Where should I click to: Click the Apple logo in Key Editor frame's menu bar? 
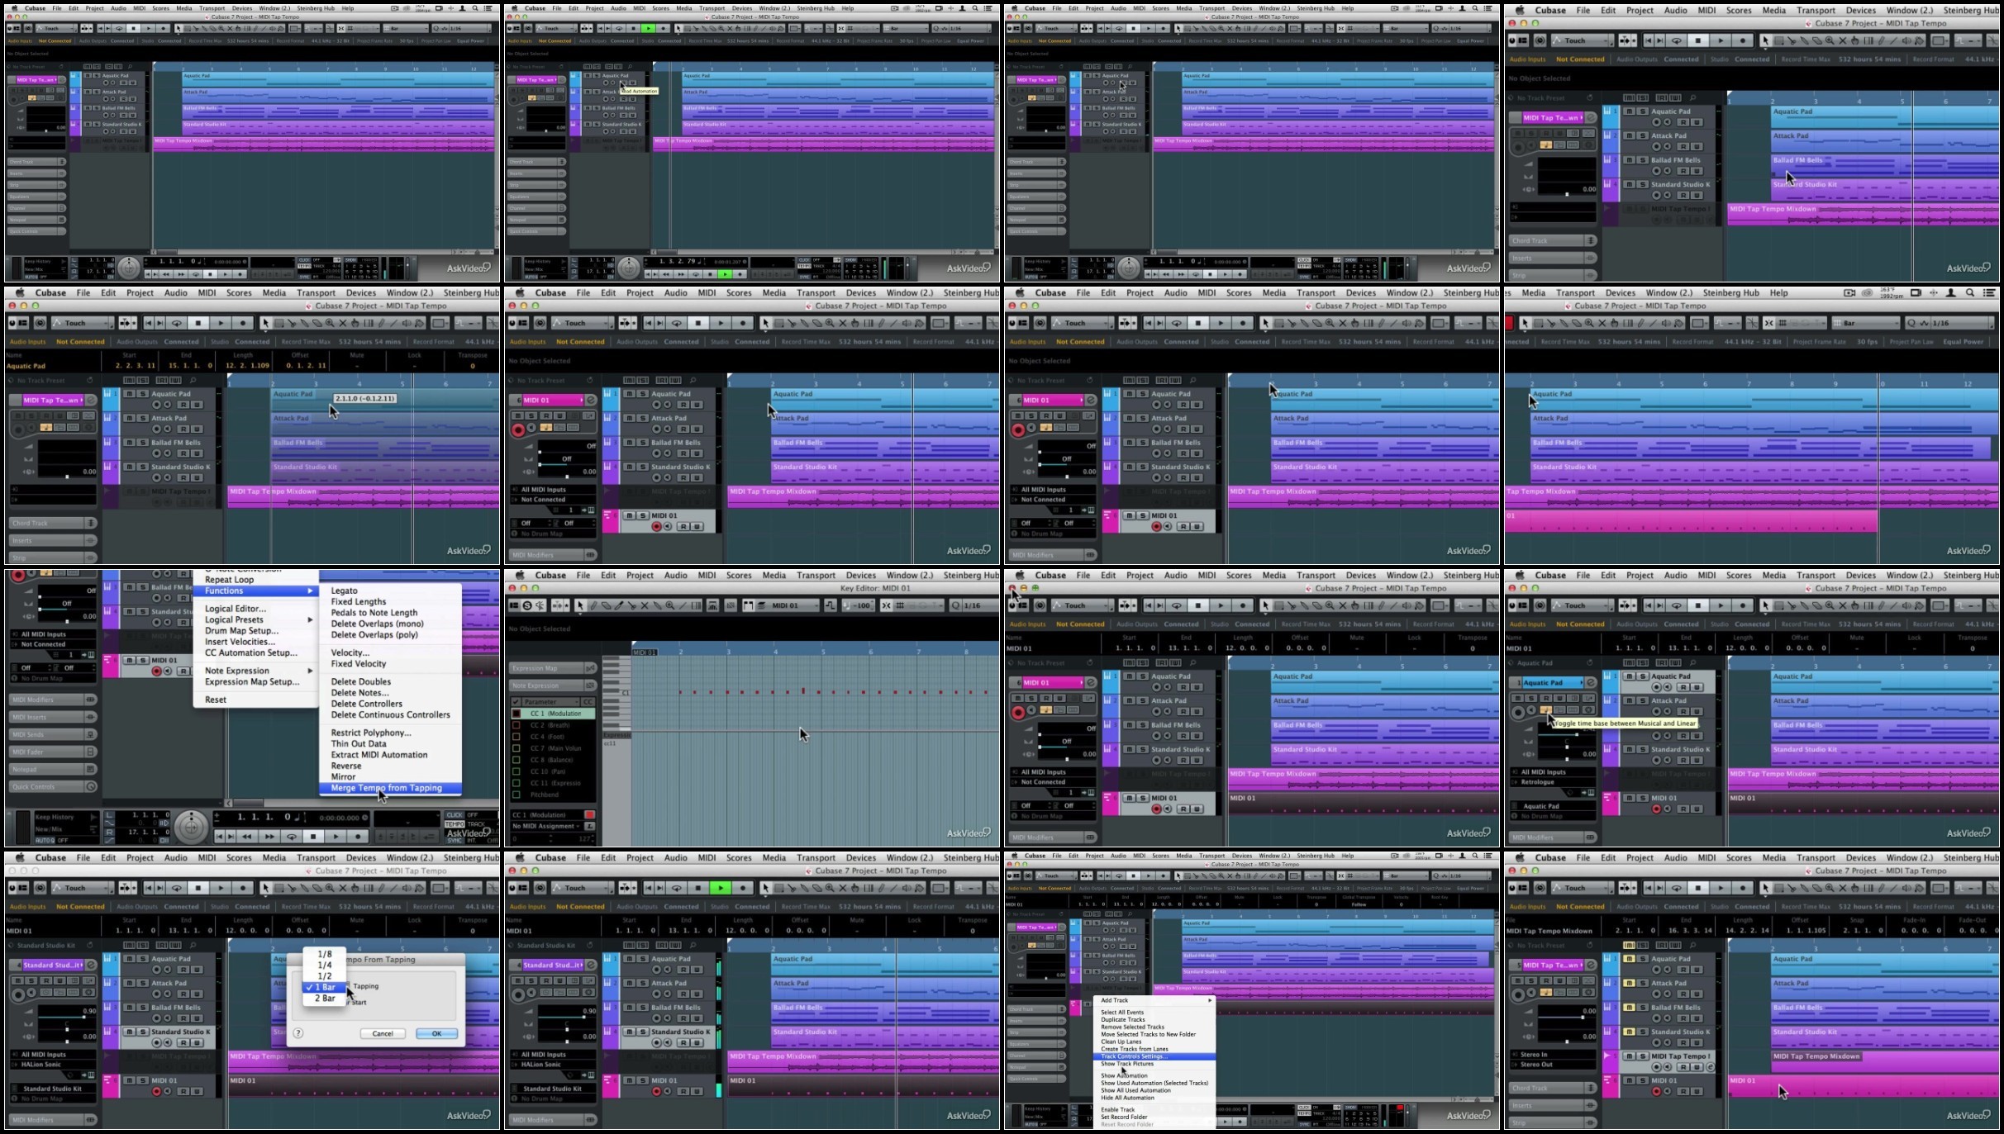(520, 576)
